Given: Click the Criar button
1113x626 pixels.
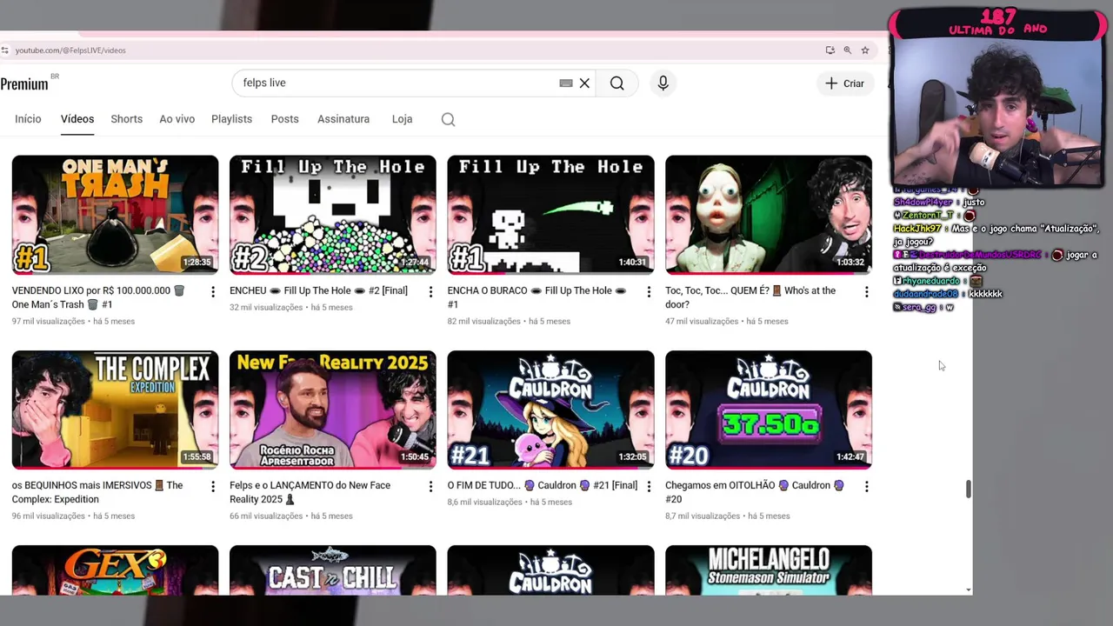Looking at the screenshot, I should pyautogui.click(x=845, y=83).
